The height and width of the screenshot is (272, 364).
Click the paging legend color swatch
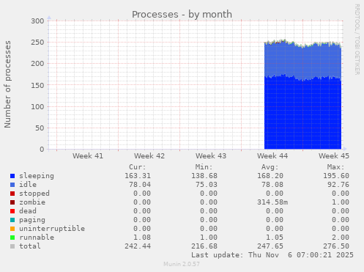click(12, 220)
